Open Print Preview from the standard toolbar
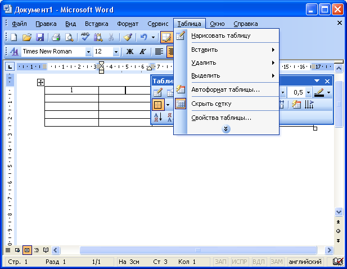This screenshot has width=347, height=269. tap(69, 37)
